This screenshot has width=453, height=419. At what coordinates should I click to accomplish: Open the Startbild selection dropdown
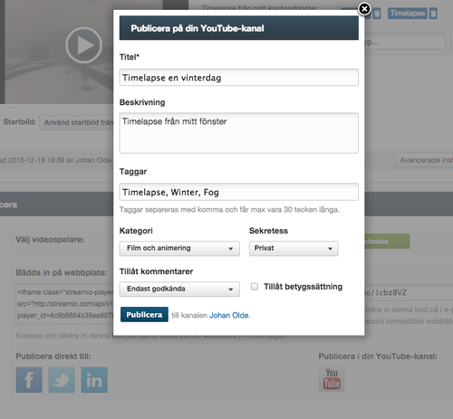pyautogui.click(x=76, y=122)
